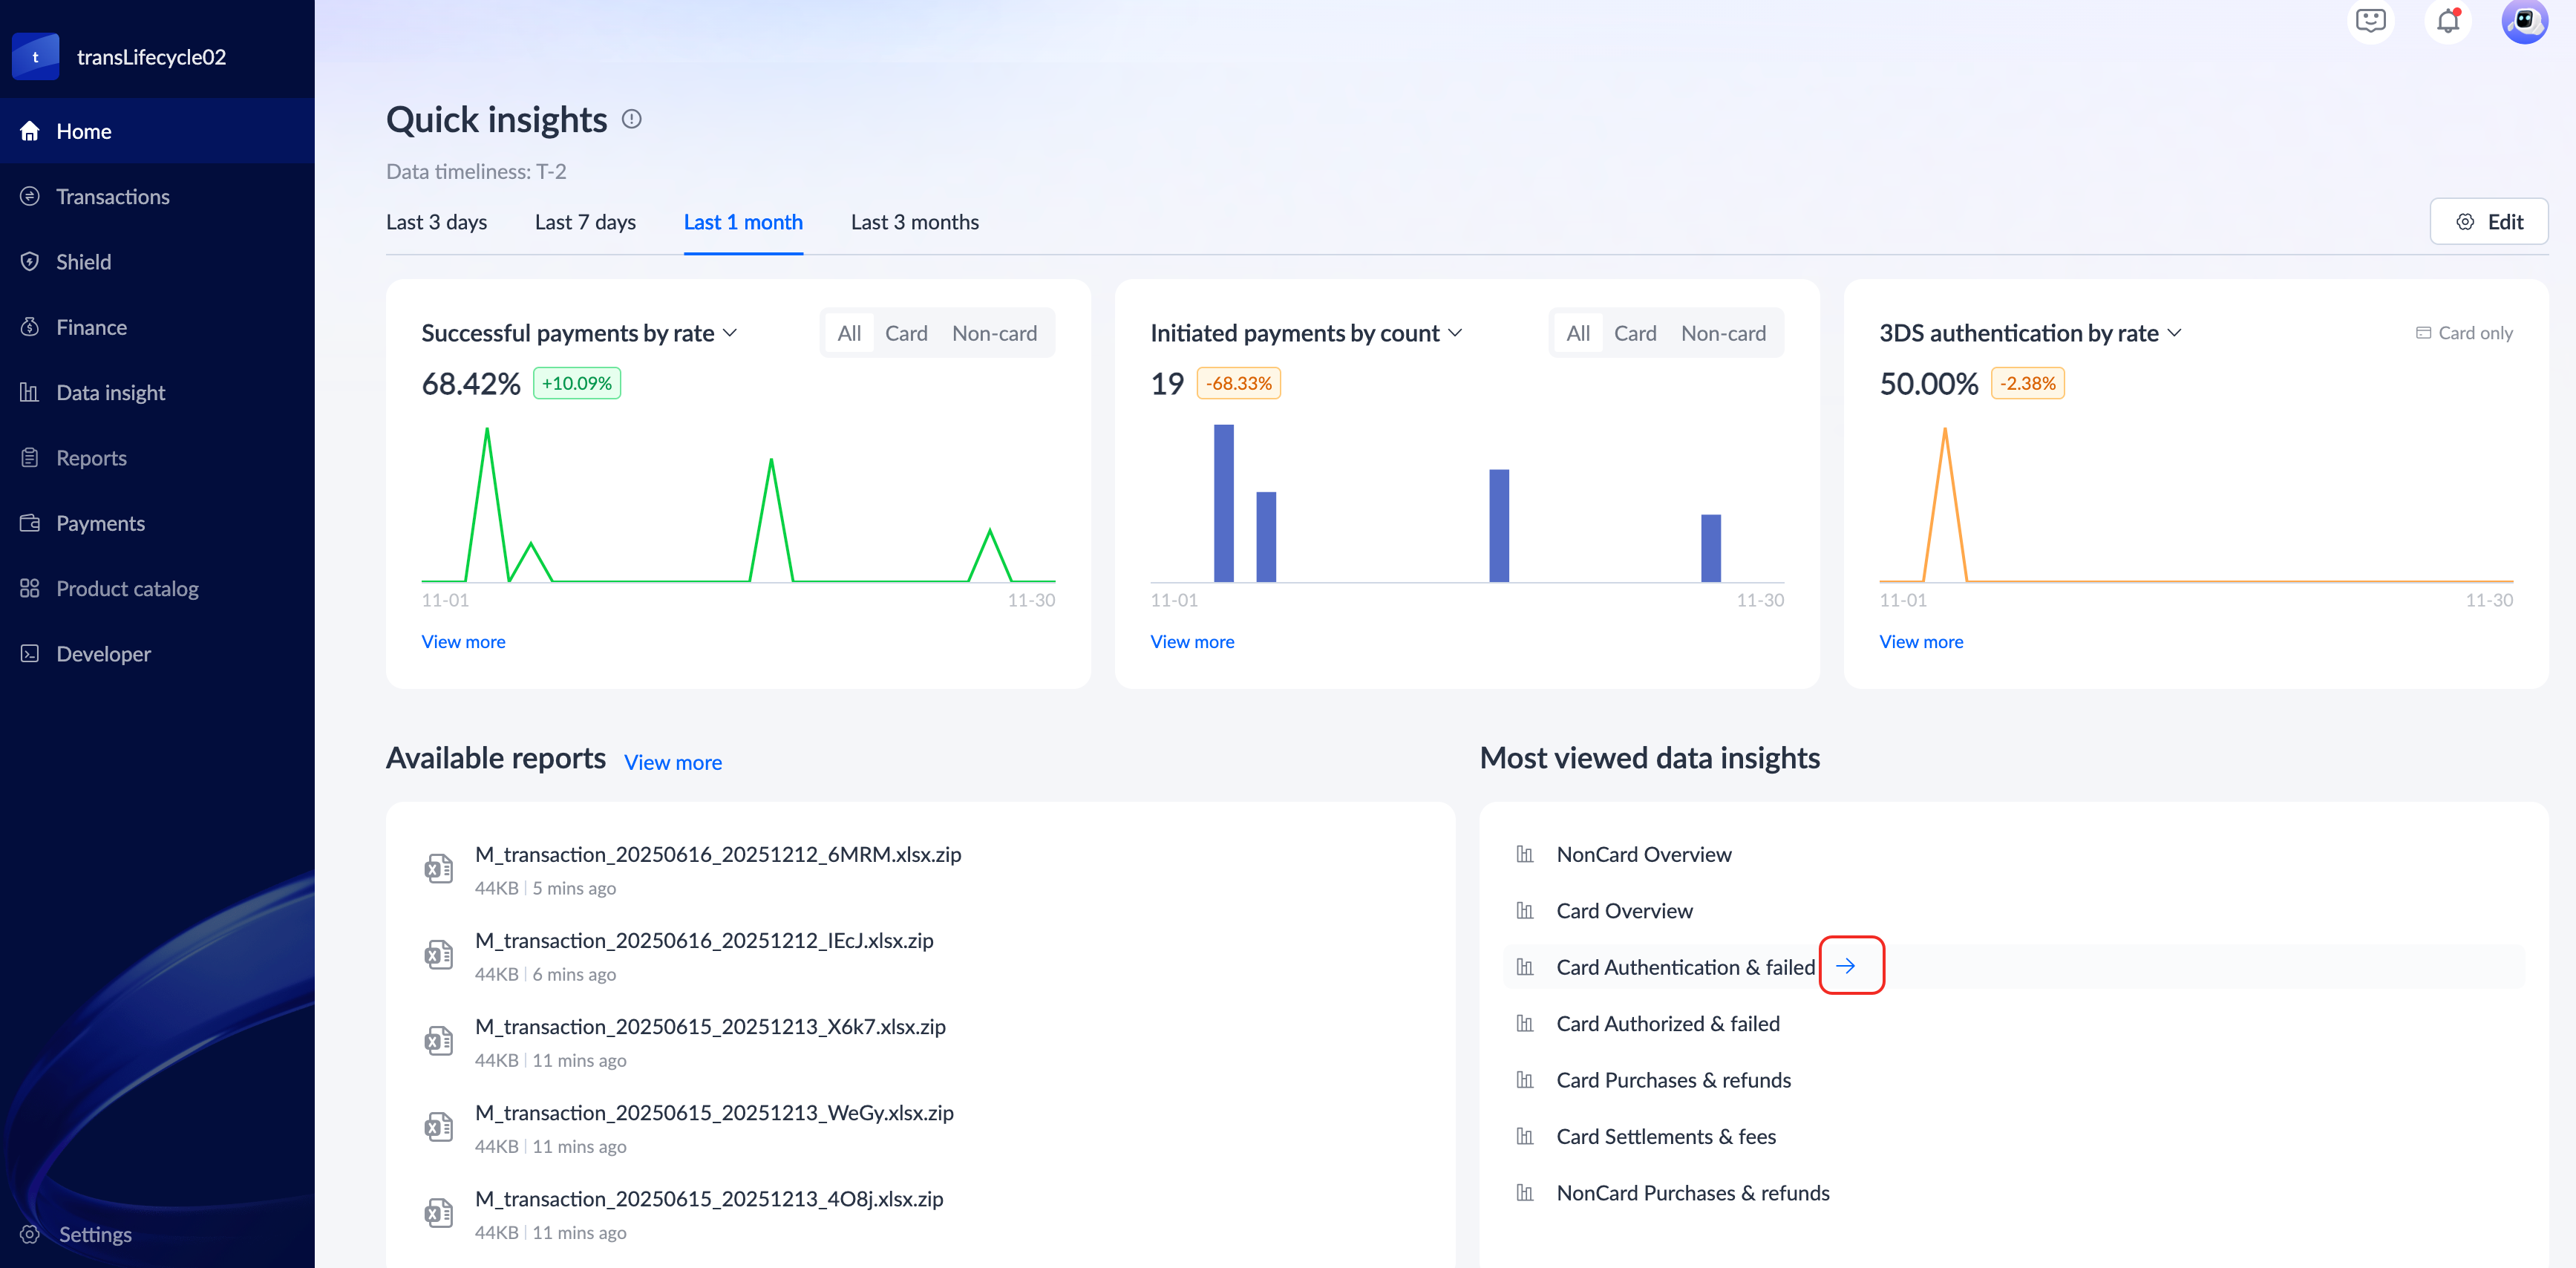
Task: Click View more beside Available reports
Action: (x=672, y=762)
